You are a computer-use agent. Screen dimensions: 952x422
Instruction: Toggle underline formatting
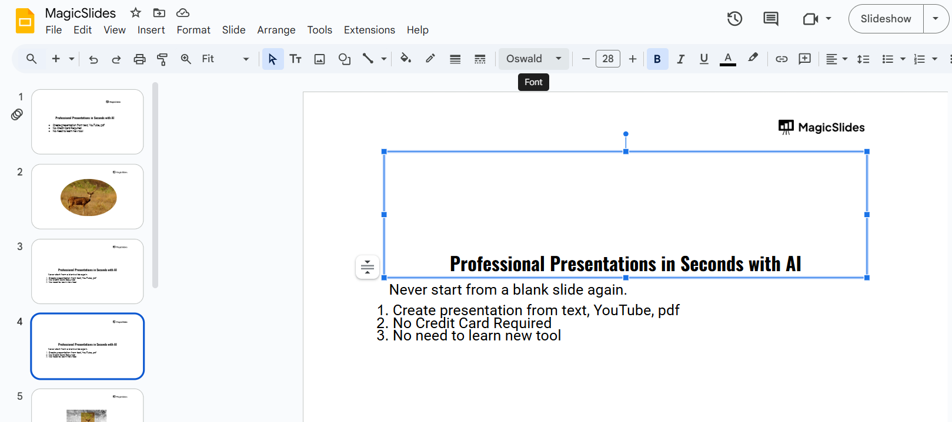click(x=704, y=59)
